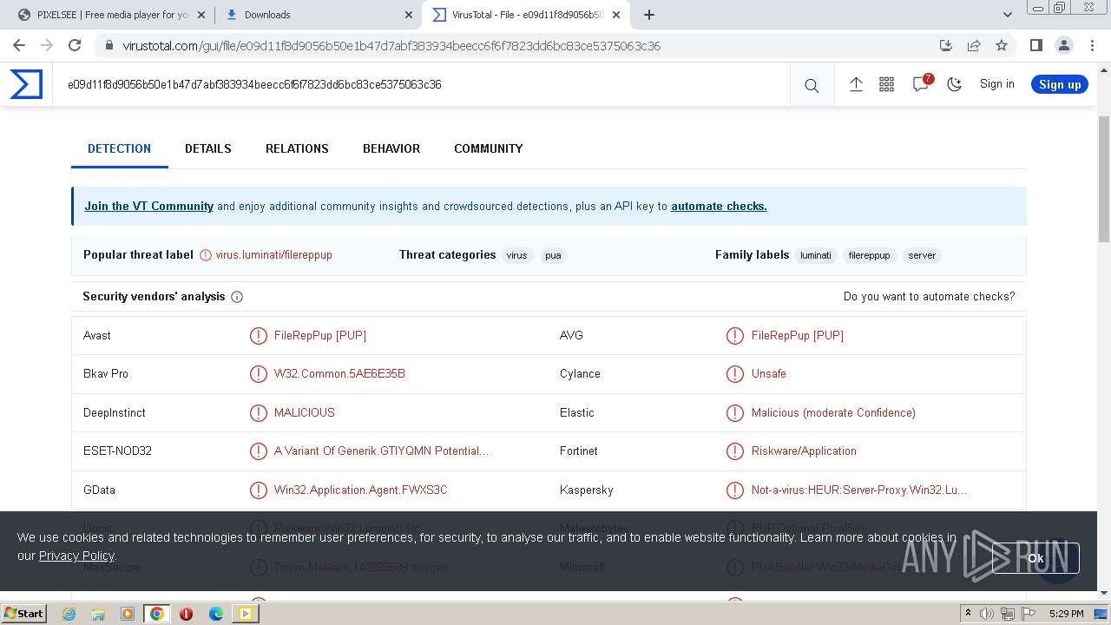
Task: Click AVG detection alert icon
Action: point(735,336)
